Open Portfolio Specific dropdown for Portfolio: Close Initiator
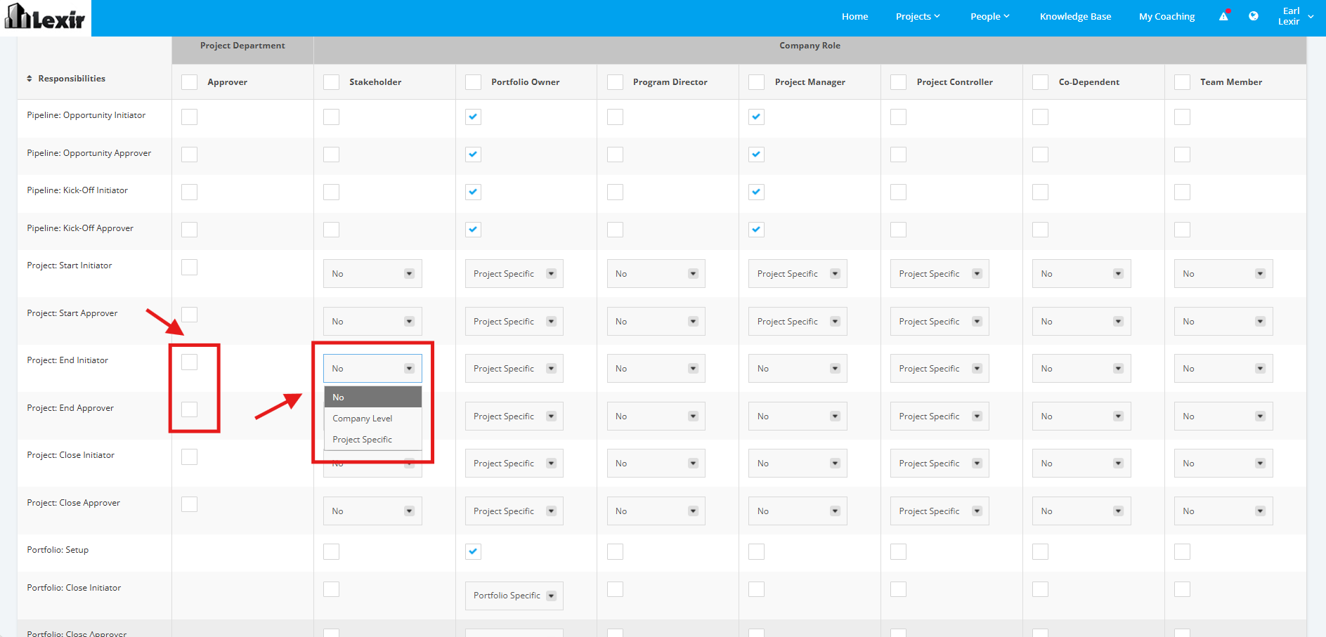Screen dimensions: 1326x637 514,596
